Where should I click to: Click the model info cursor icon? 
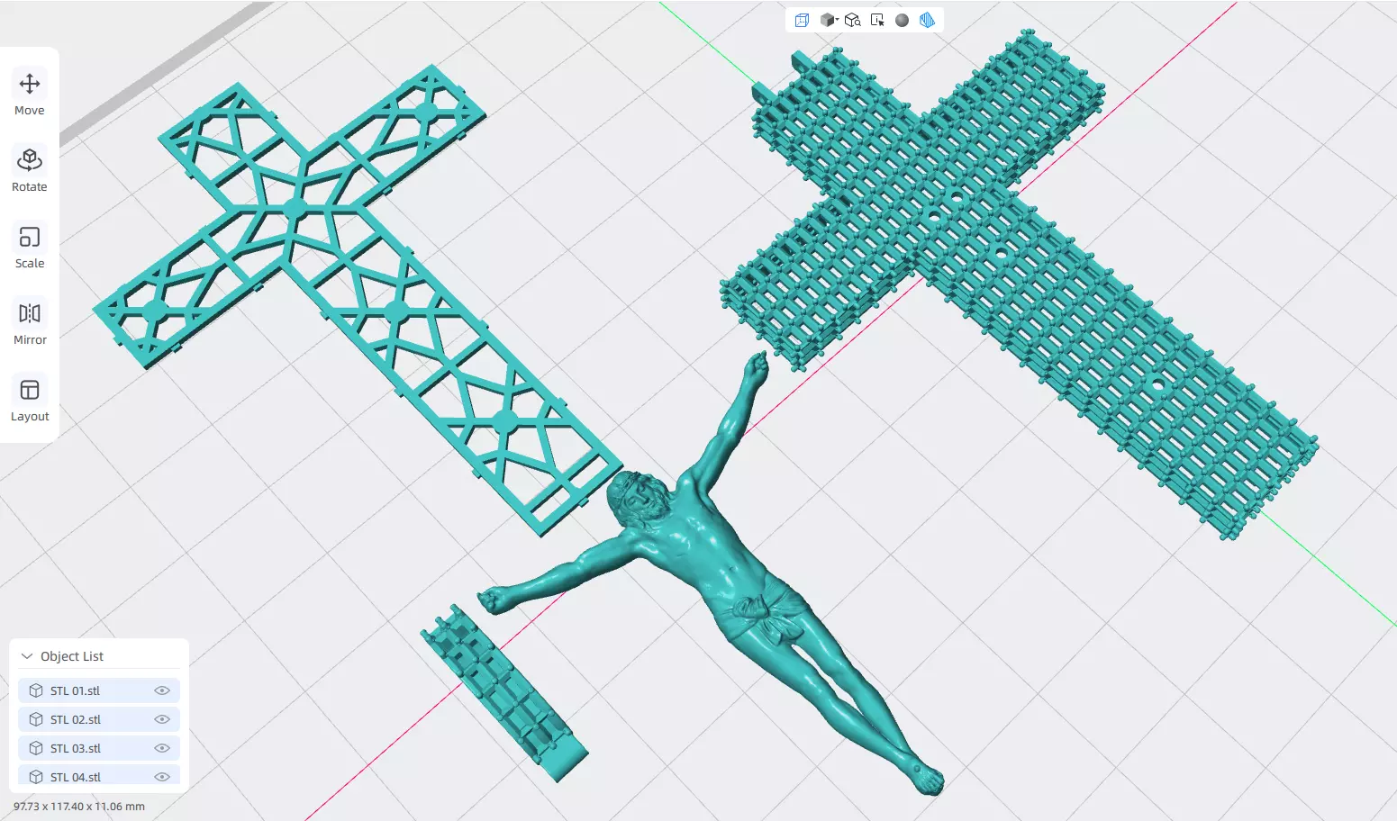coord(877,20)
